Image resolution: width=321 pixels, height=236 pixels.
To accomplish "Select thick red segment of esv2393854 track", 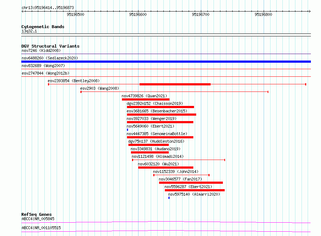I will point(175,84).
